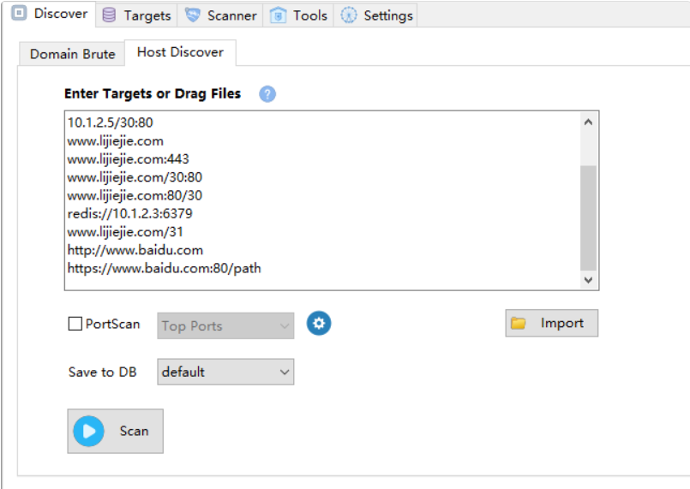Select the Host Discover sub-tab
The image size is (690, 489).
point(180,52)
